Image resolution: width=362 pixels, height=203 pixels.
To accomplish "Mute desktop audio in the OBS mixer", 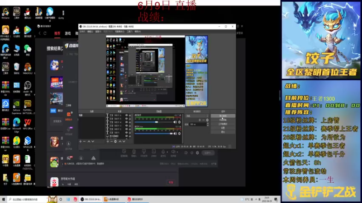I will click(175, 122).
